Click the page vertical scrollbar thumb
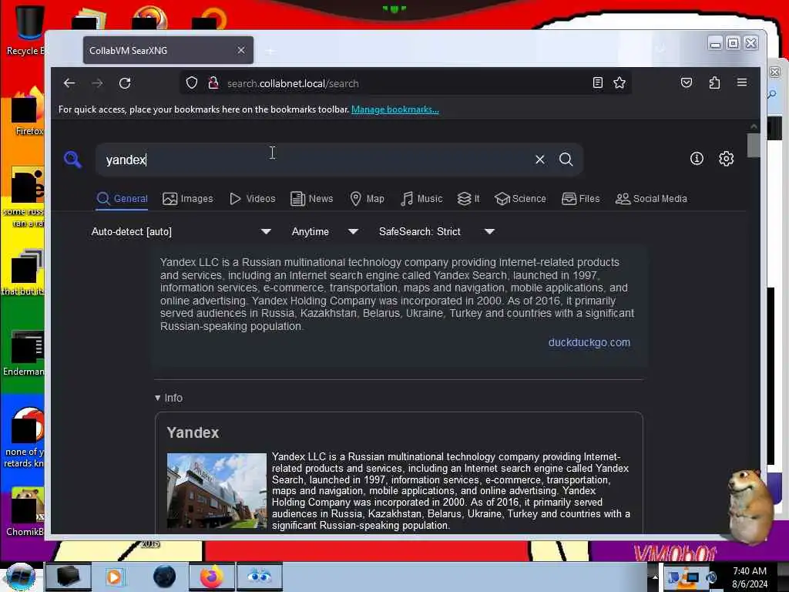This screenshot has width=789, height=592. pyautogui.click(x=754, y=145)
